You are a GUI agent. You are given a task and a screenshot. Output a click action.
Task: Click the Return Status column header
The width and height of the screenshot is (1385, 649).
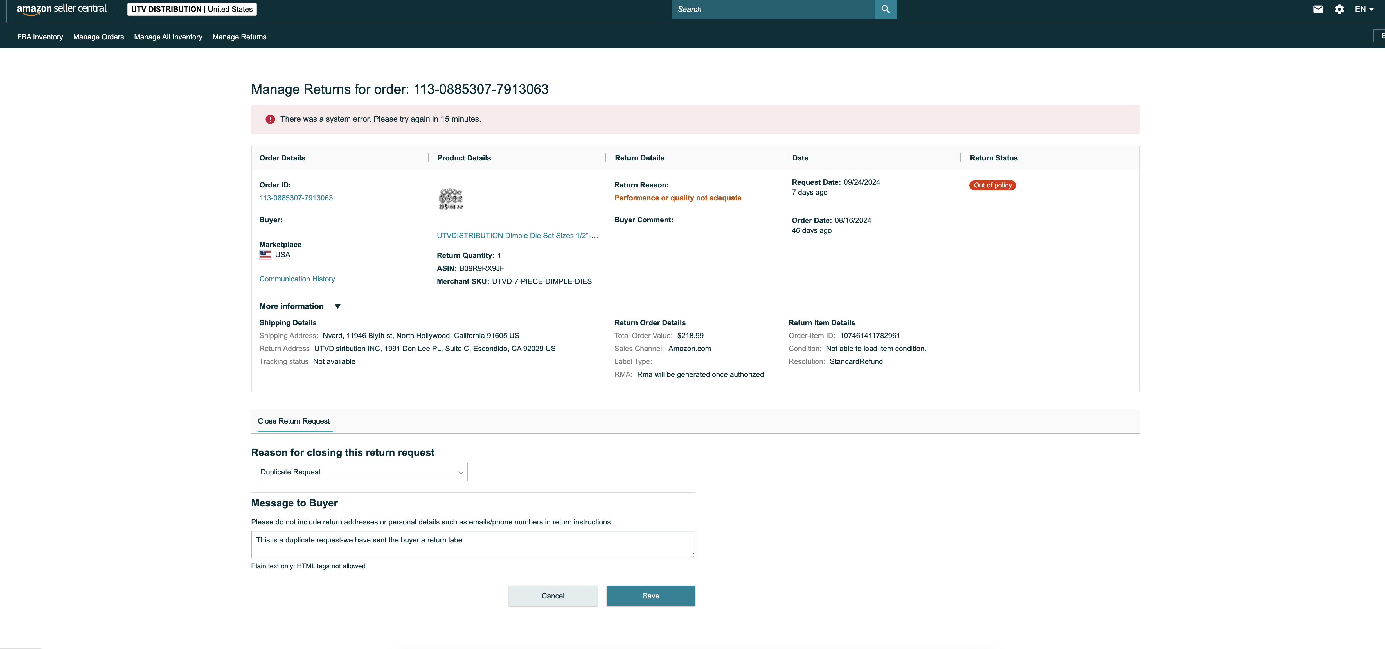[x=994, y=158]
